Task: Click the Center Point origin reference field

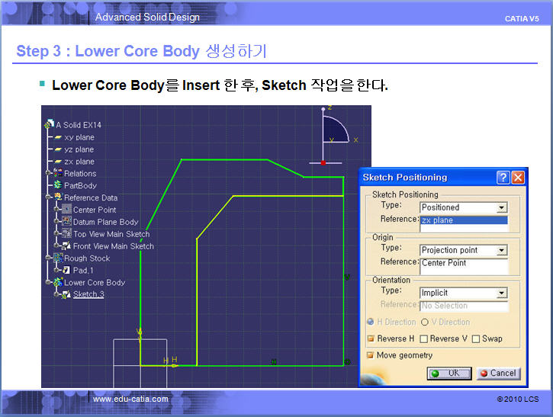Action: click(464, 266)
